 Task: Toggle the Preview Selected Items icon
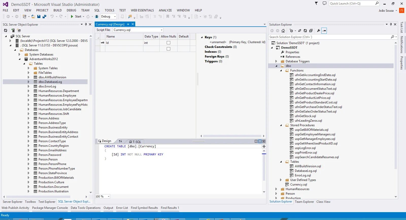click(x=324, y=31)
